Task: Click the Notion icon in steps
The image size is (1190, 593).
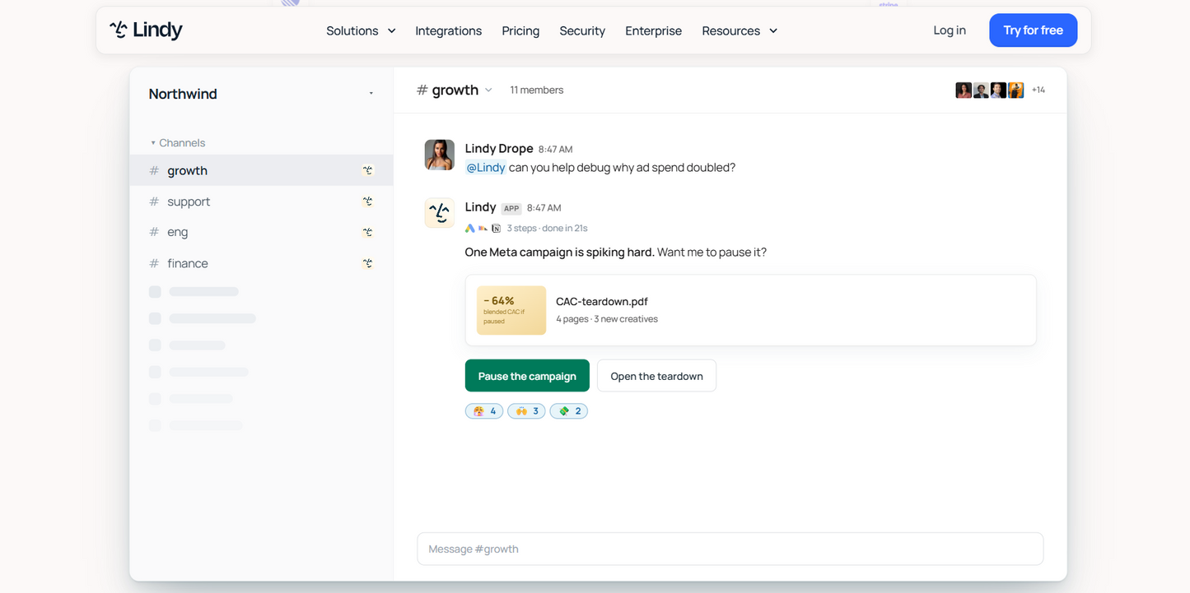Action: click(x=497, y=229)
